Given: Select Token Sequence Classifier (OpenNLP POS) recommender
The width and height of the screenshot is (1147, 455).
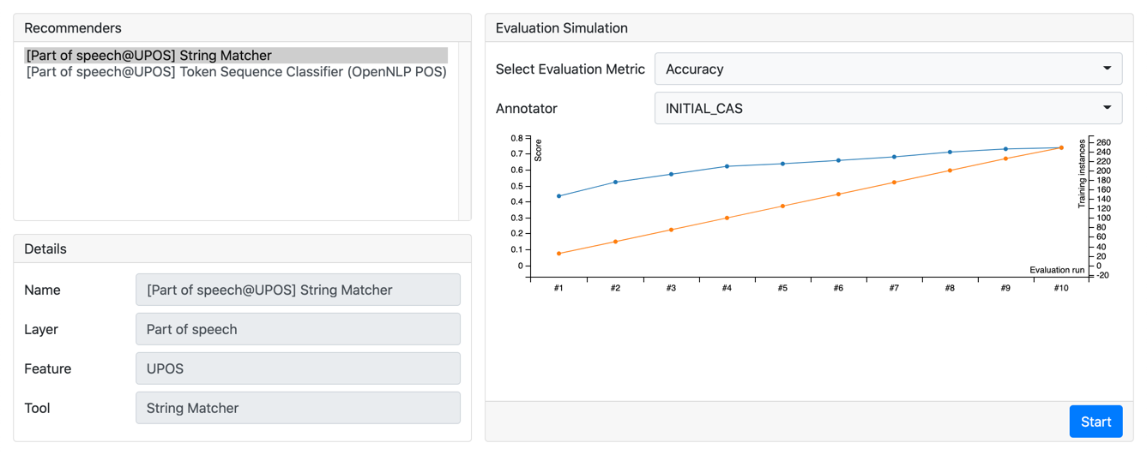Looking at the screenshot, I should click(x=236, y=72).
